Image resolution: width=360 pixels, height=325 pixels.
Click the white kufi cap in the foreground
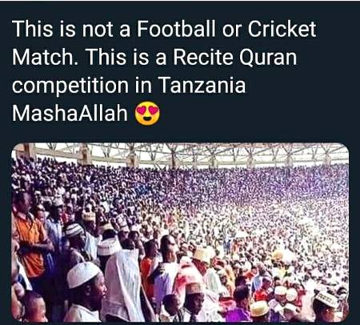tap(82, 275)
